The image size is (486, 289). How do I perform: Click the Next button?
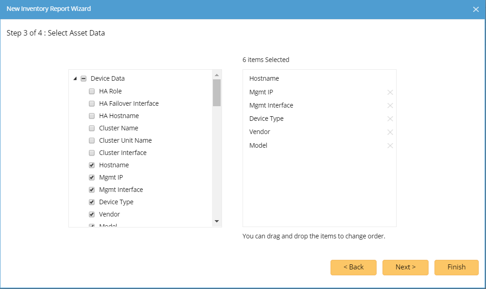405,268
